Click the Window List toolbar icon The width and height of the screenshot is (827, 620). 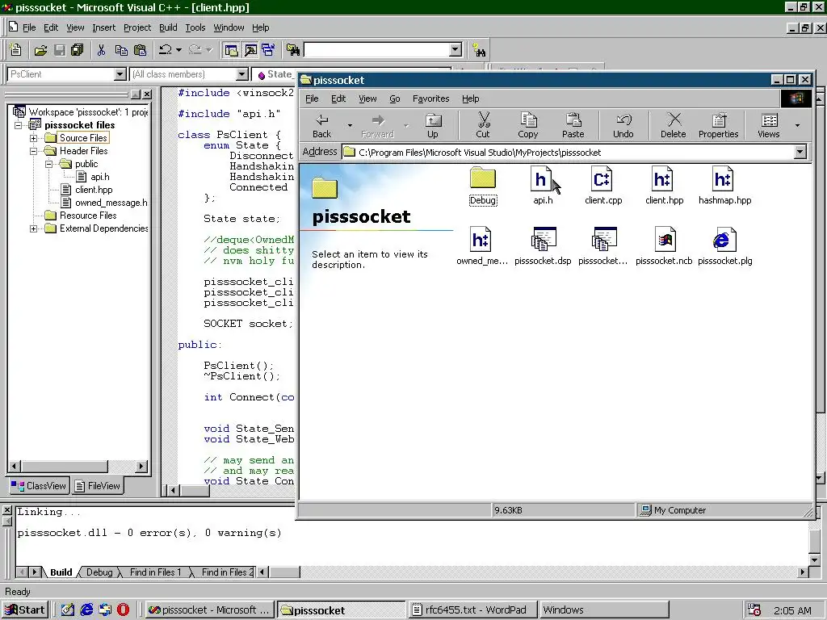268,50
